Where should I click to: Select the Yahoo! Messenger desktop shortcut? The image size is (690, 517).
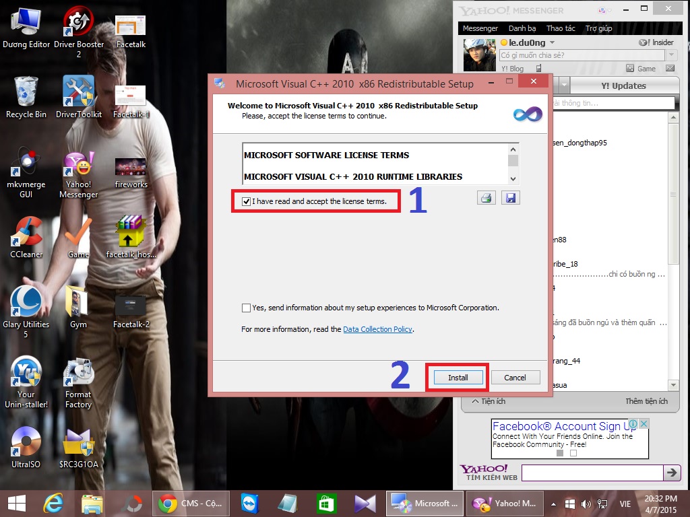click(79, 174)
